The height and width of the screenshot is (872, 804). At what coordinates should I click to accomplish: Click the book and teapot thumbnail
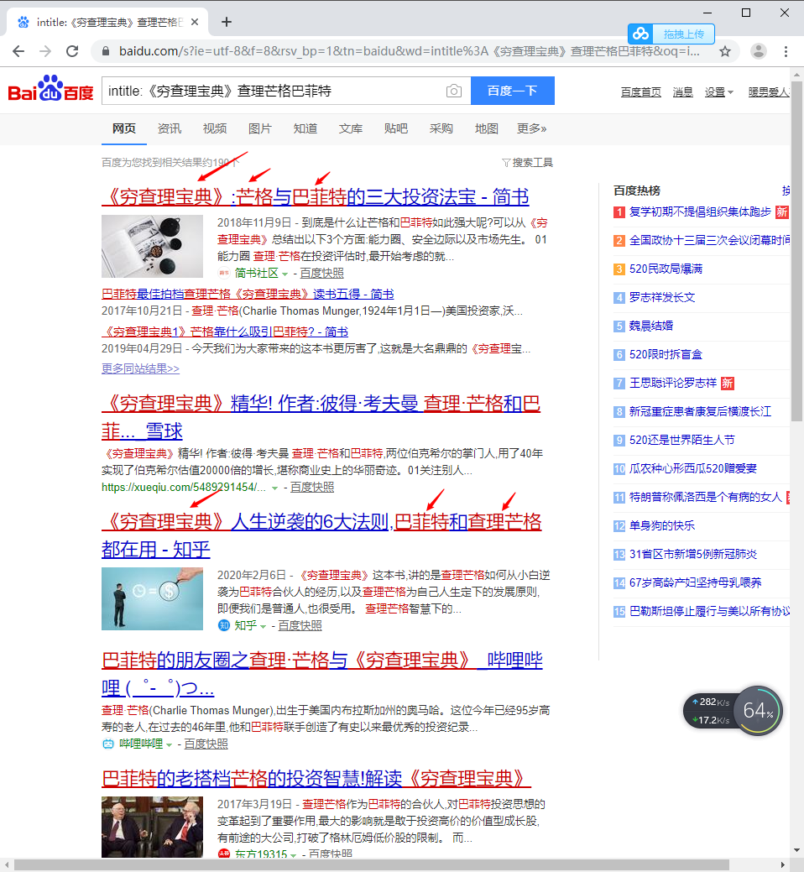(153, 247)
